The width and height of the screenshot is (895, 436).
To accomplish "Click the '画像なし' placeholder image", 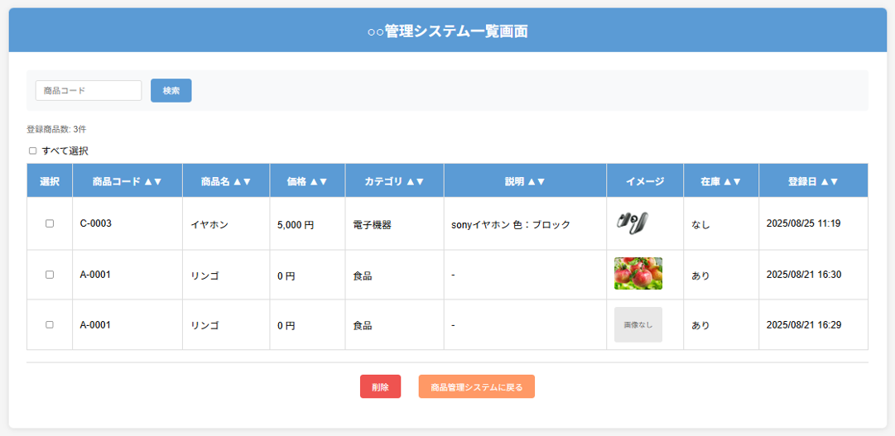I will pos(638,325).
